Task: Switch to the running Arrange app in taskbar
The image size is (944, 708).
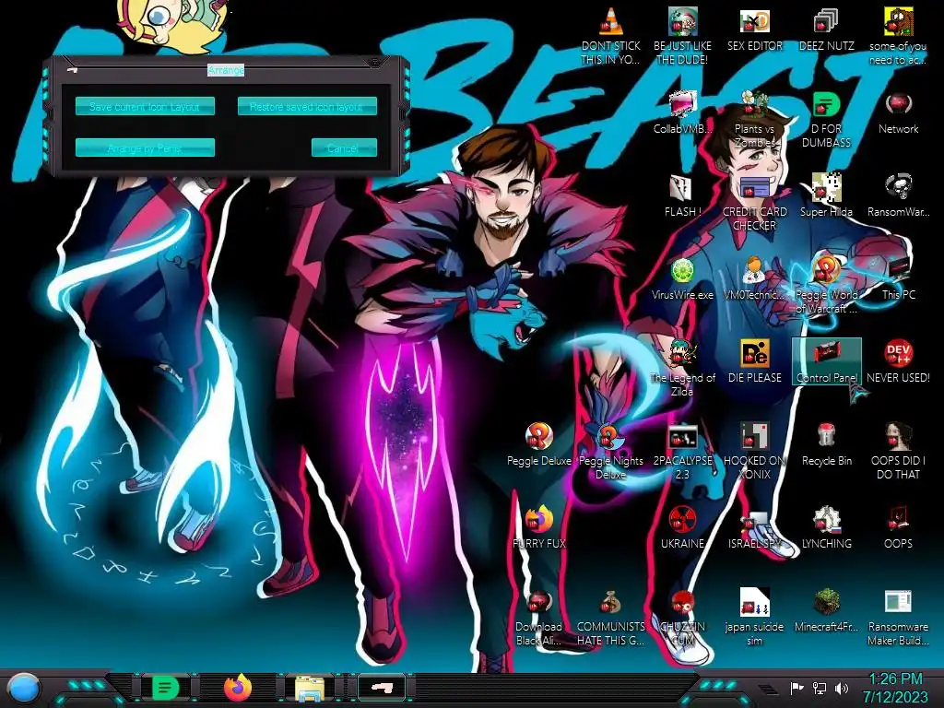Action: click(x=382, y=687)
